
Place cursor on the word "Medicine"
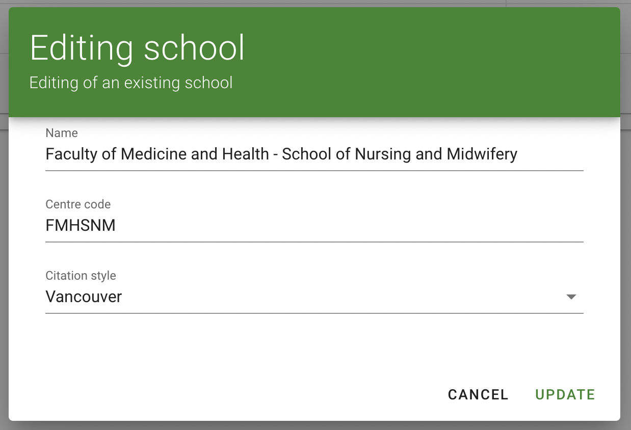[153, 154]
